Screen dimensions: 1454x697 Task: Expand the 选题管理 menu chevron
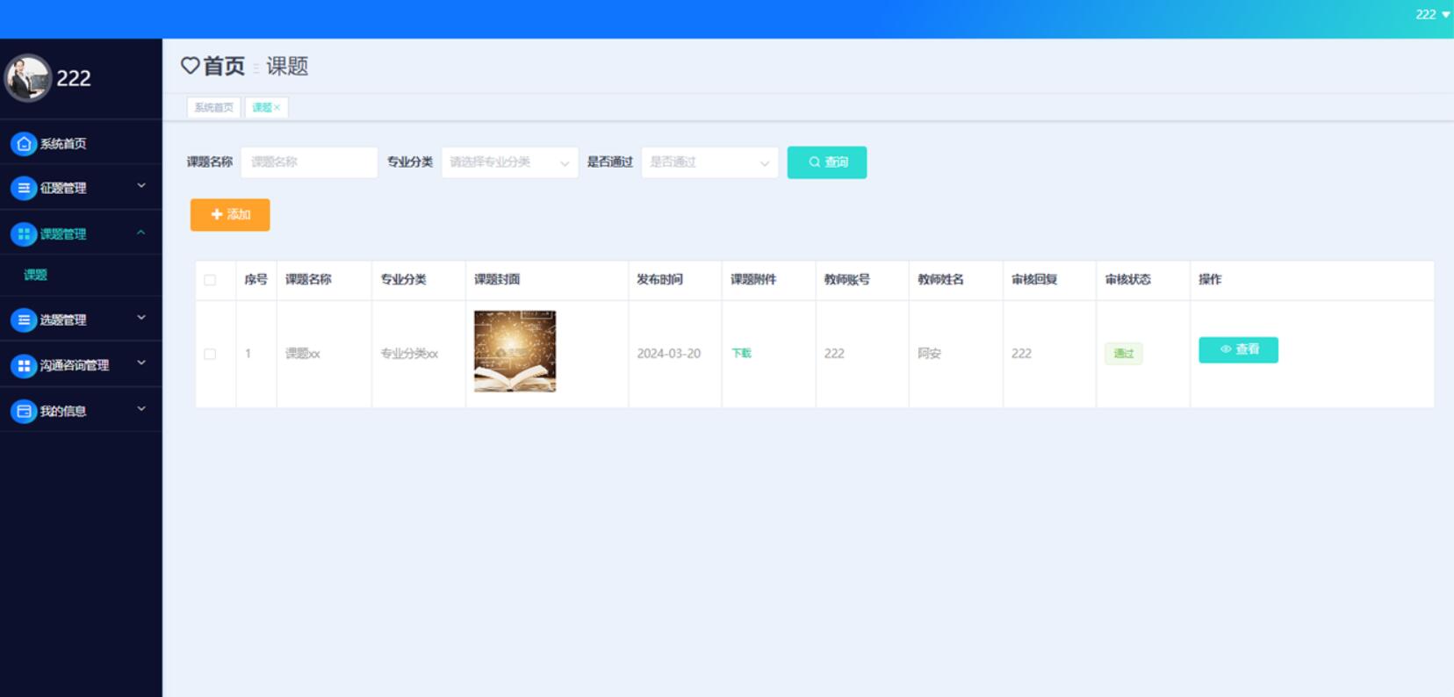[141, 318]
